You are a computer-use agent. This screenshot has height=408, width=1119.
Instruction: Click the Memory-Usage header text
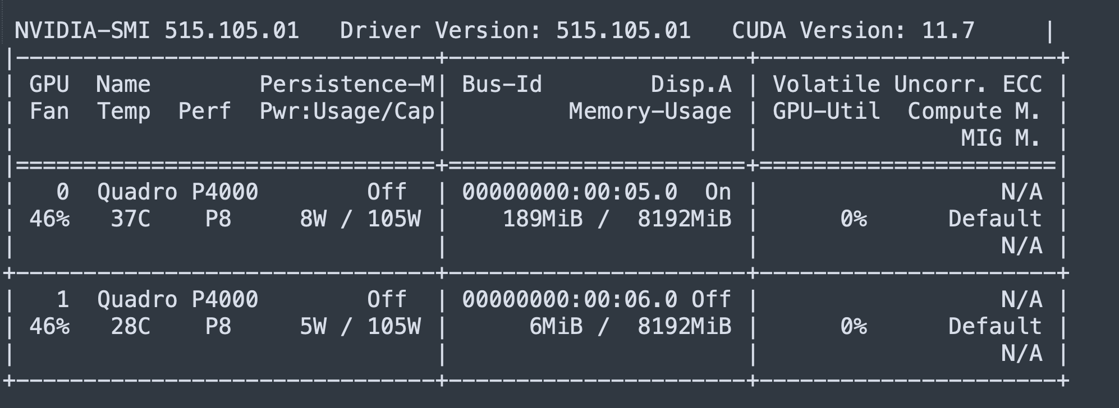click(x=650, y=112)
